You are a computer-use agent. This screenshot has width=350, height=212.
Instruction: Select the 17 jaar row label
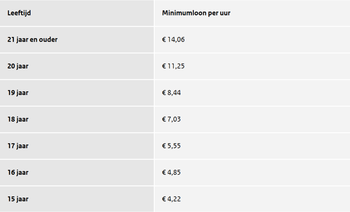[18, 146]
